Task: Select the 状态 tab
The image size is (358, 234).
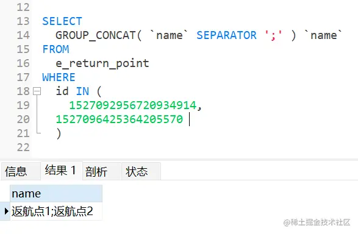Action: 141,171
